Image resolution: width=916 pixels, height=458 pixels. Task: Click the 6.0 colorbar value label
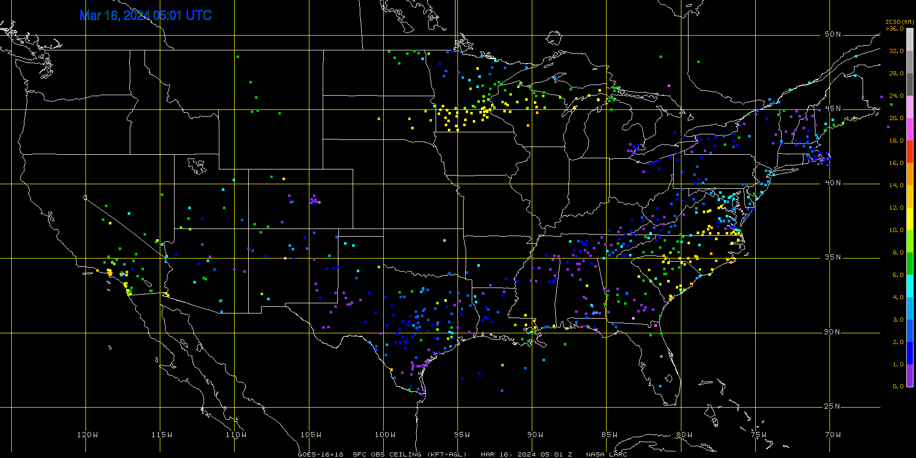pyautogui.click(x=898, y=275)
